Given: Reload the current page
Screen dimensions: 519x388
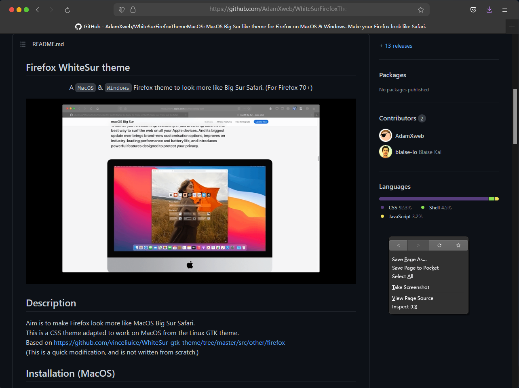Looking at the screenshot, I should click(x=67, y=9).
